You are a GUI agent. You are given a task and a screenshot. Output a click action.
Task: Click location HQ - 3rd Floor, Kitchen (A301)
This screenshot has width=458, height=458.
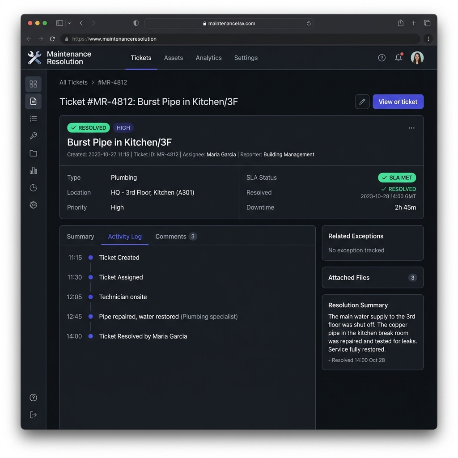[153, 192]
